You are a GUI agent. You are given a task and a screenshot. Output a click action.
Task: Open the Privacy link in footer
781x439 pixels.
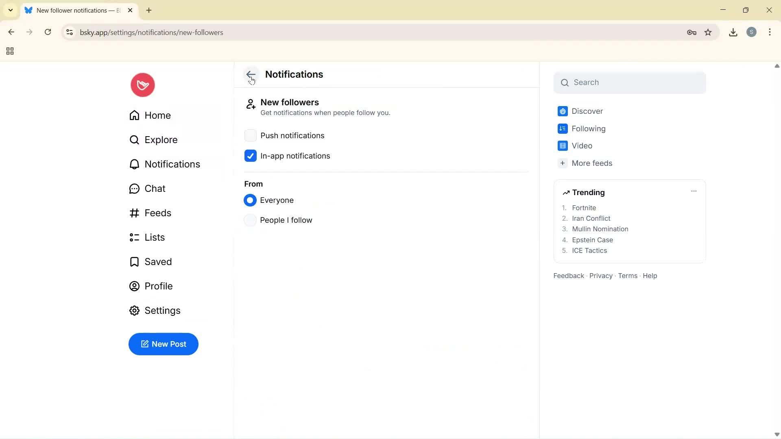coord(600,276)
